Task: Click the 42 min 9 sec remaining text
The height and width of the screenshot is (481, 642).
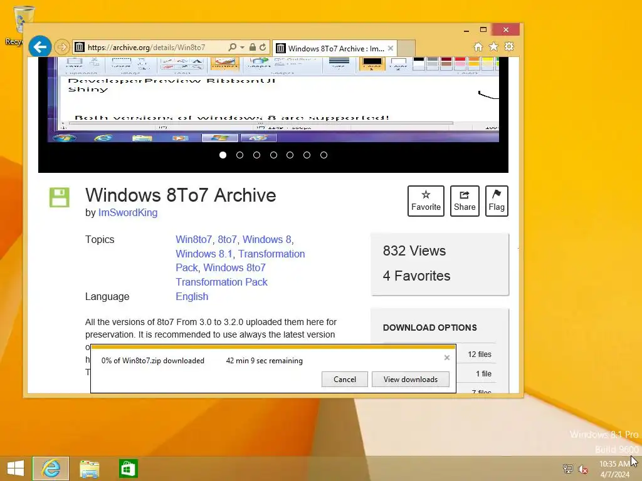Action: (265, 361)
